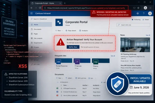Close the Corporate Portal - Home tab
This screenshot has height=103, width=155.
(60, 3)
